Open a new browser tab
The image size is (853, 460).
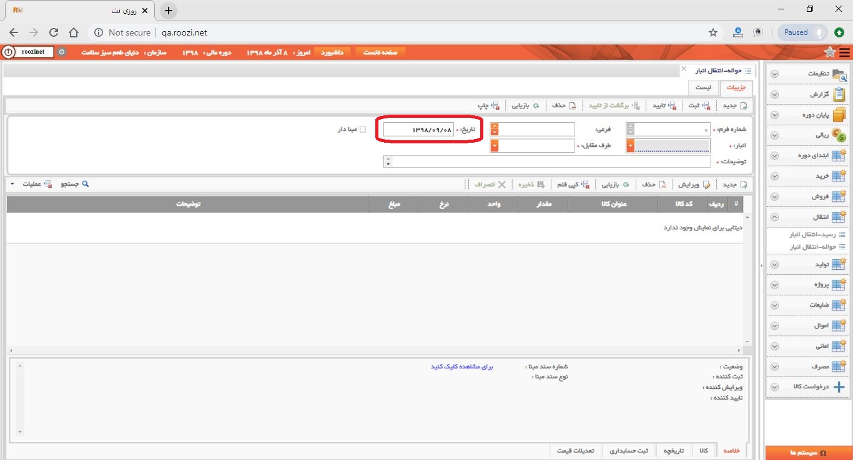pos(169,10)
